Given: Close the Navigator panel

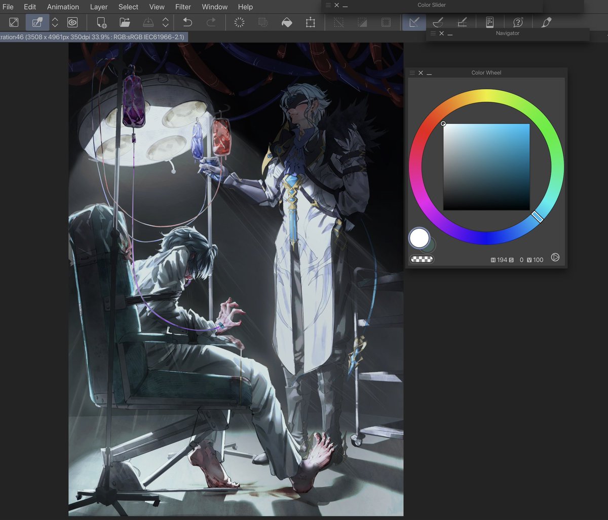Looking at the screenshot, I should click(441, 33).
